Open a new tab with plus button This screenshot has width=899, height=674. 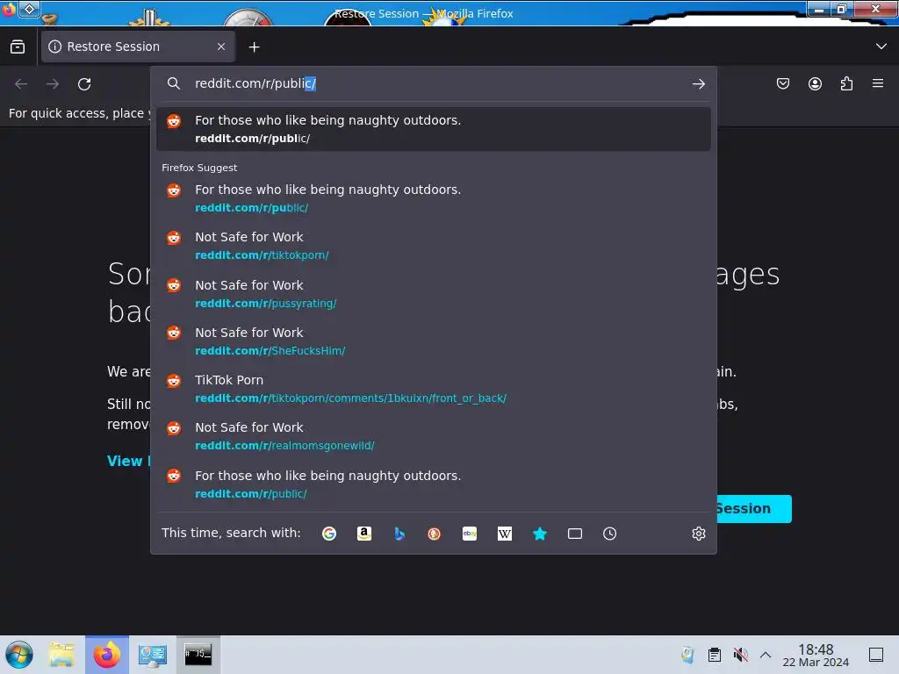click(254, 47)
